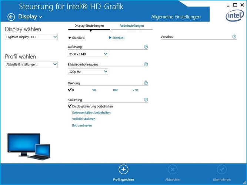Switch to the Display-Einstellungen tab
Screen dimensions: 247x185
pyautogui.click(x=89, y=26)
